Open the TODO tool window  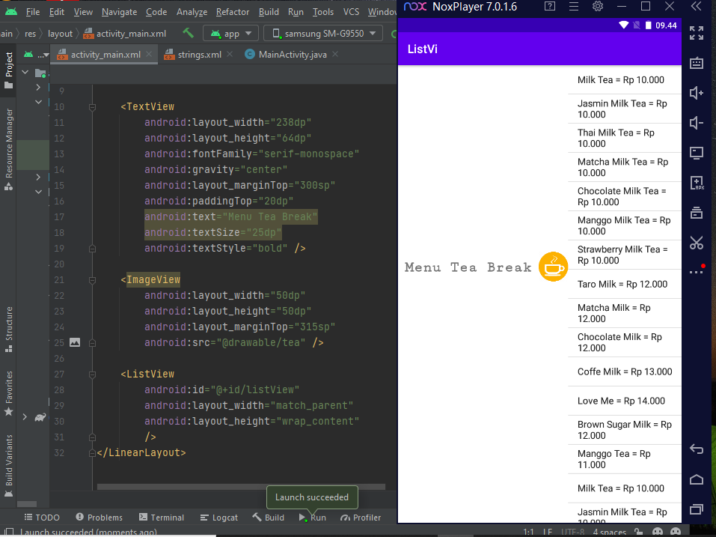tap(42, 518)
